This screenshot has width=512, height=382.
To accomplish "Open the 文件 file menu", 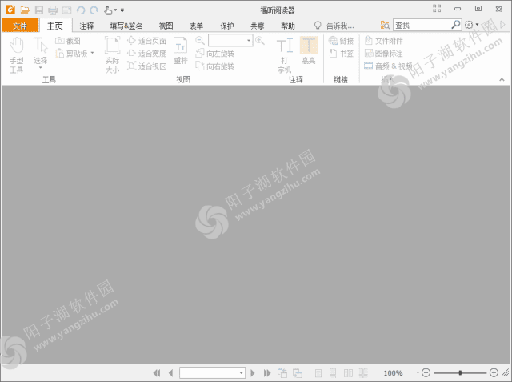I will (20, 26).
